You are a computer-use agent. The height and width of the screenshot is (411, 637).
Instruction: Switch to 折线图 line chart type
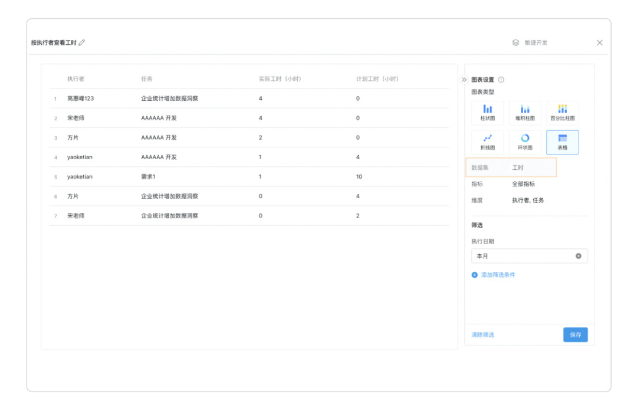tap(487, 142)
